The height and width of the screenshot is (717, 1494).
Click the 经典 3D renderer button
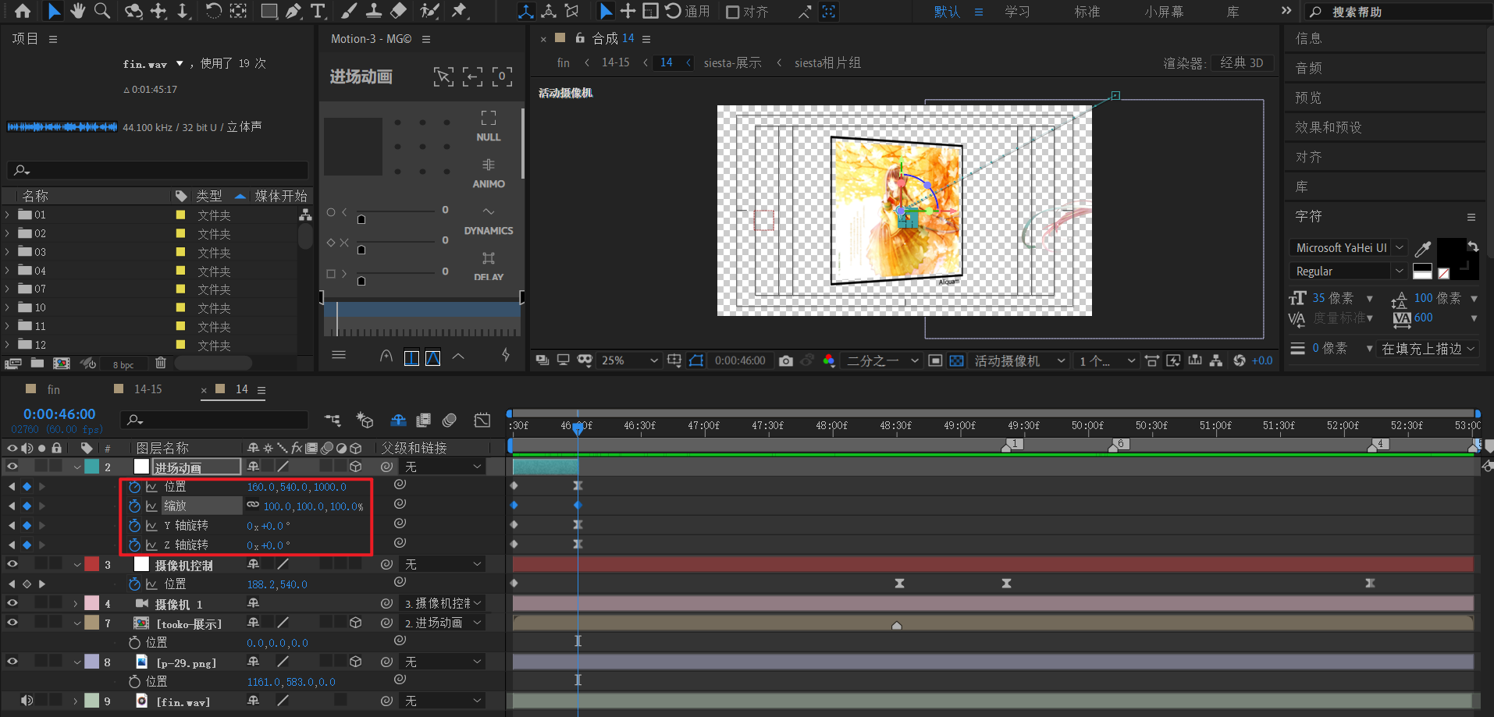coord(1241,62)
